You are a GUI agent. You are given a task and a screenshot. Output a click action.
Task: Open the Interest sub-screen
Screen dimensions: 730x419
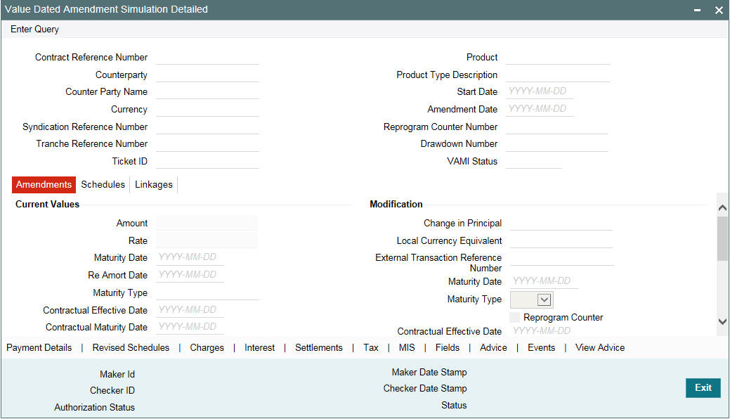point(259,348)
